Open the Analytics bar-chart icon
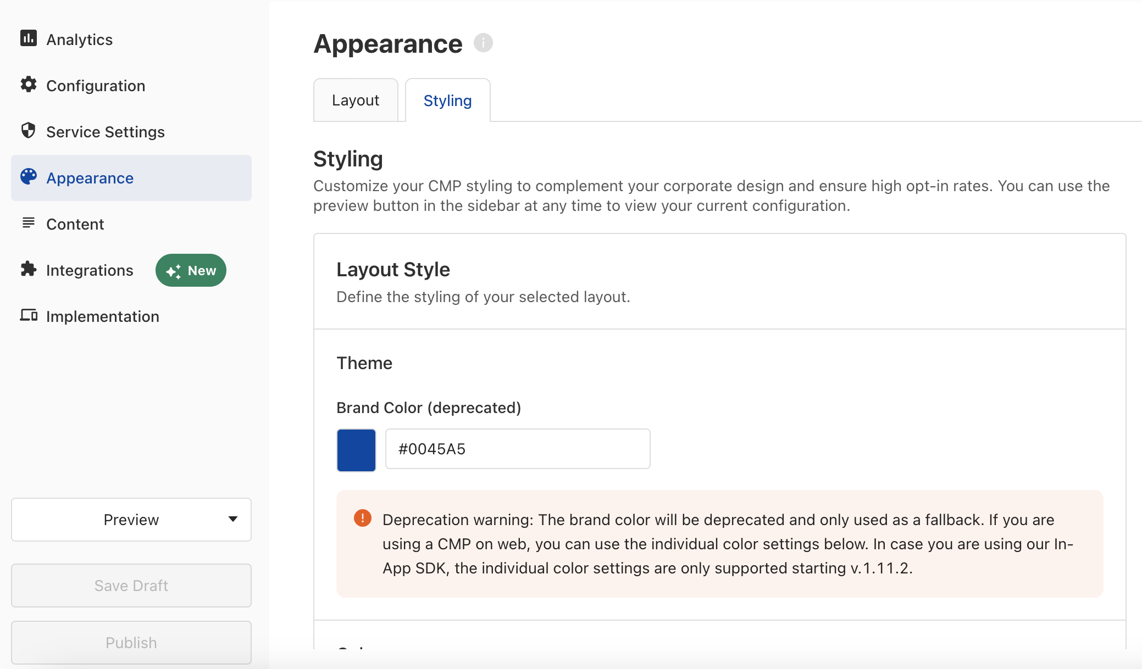Image resolution: width=1142 pixels, height=669 pixels. [29, 38]
